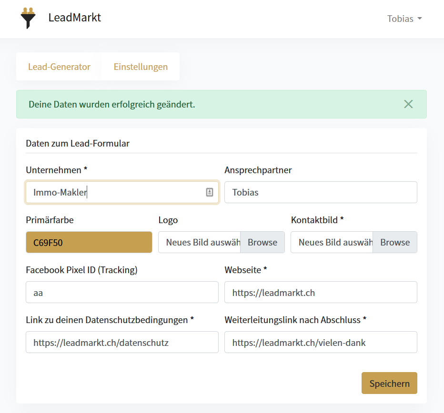Image resolution: width=444 pixels, height=413 pixels.
Task: Open the Primärfarbe color swatch C69F50
Action: pyautogui.click(x=89, y=242)
